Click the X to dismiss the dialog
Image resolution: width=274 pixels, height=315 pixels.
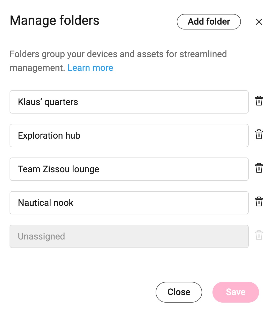(x=259, y=22)
